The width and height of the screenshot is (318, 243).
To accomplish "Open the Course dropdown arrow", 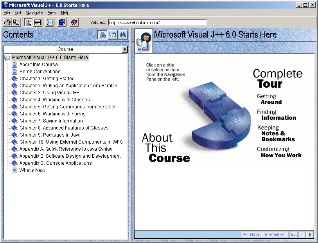I will click(x=125, y=49).
